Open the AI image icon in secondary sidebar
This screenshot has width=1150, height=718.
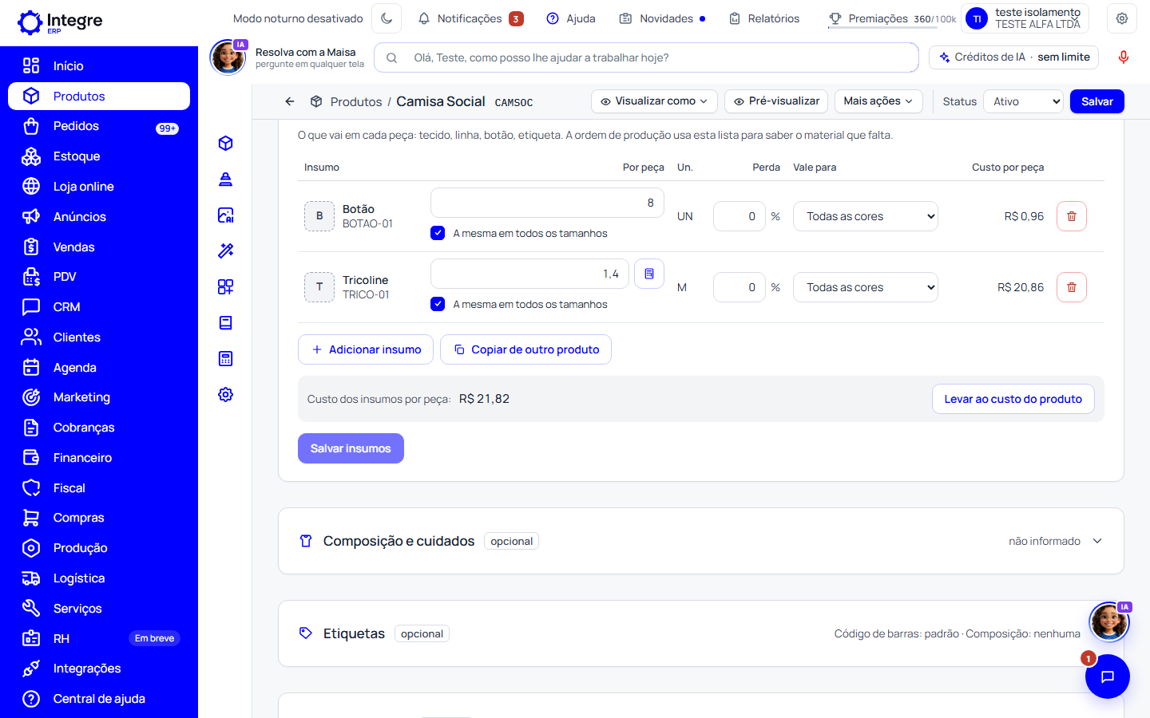pos(226,215)
